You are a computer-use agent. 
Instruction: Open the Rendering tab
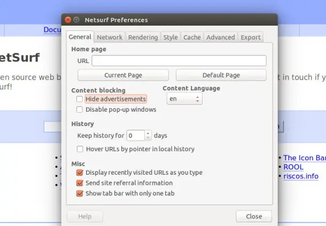pyautogui.click(x=143, y=37)
